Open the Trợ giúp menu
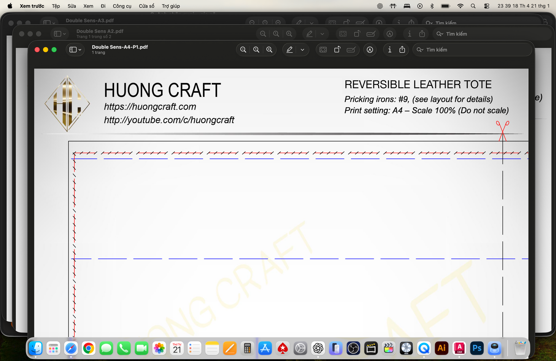The width and height of the screenshot is (556, 361). 171,6
